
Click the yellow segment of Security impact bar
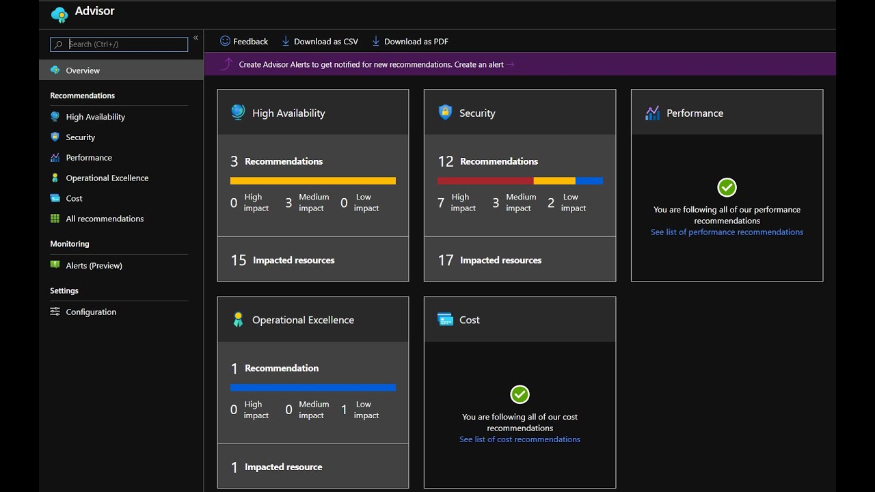click(x=554, y=180)
